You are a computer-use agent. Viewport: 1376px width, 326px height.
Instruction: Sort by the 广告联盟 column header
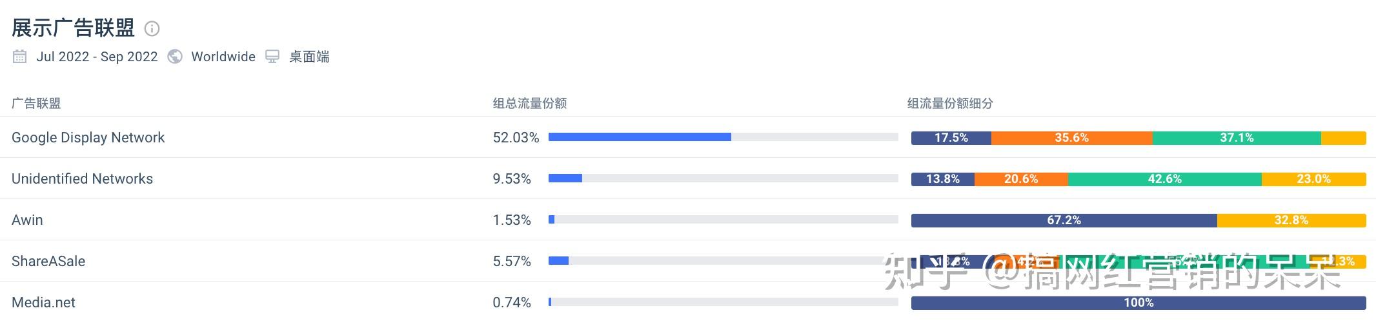click(x=36, y=103)
